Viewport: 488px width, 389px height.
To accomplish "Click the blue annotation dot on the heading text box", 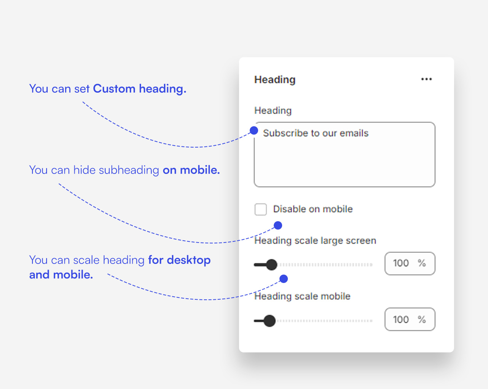I will [x=254, y=131].
